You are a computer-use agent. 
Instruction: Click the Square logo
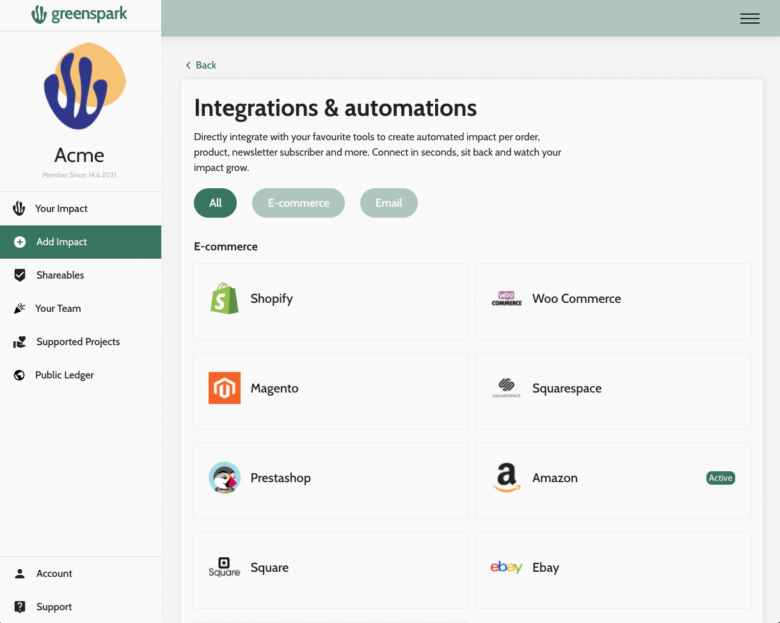click(x=225, y=567)
